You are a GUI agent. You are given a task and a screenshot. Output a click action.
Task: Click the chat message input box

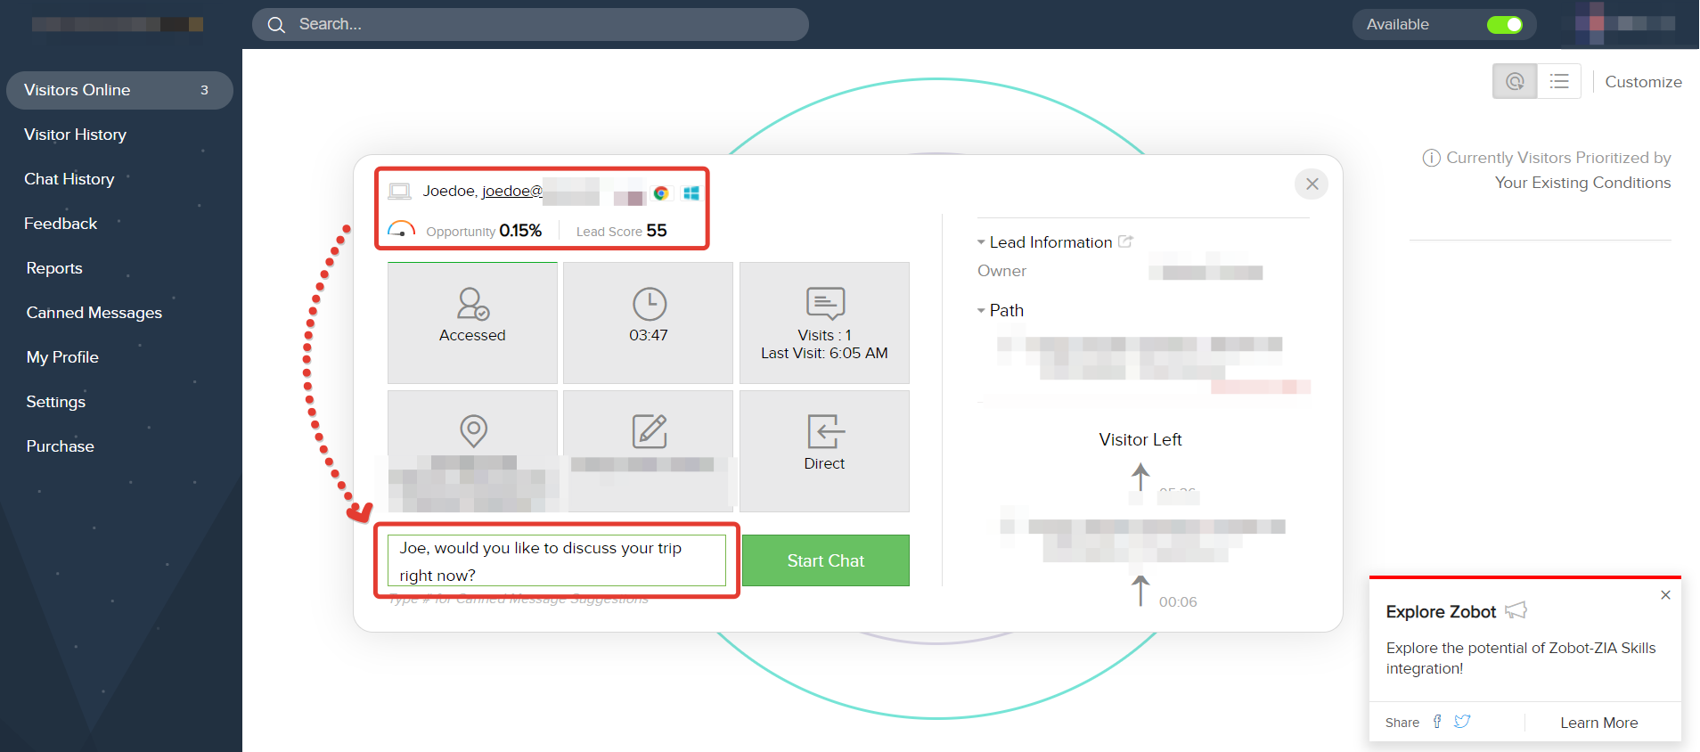point(557,560)
